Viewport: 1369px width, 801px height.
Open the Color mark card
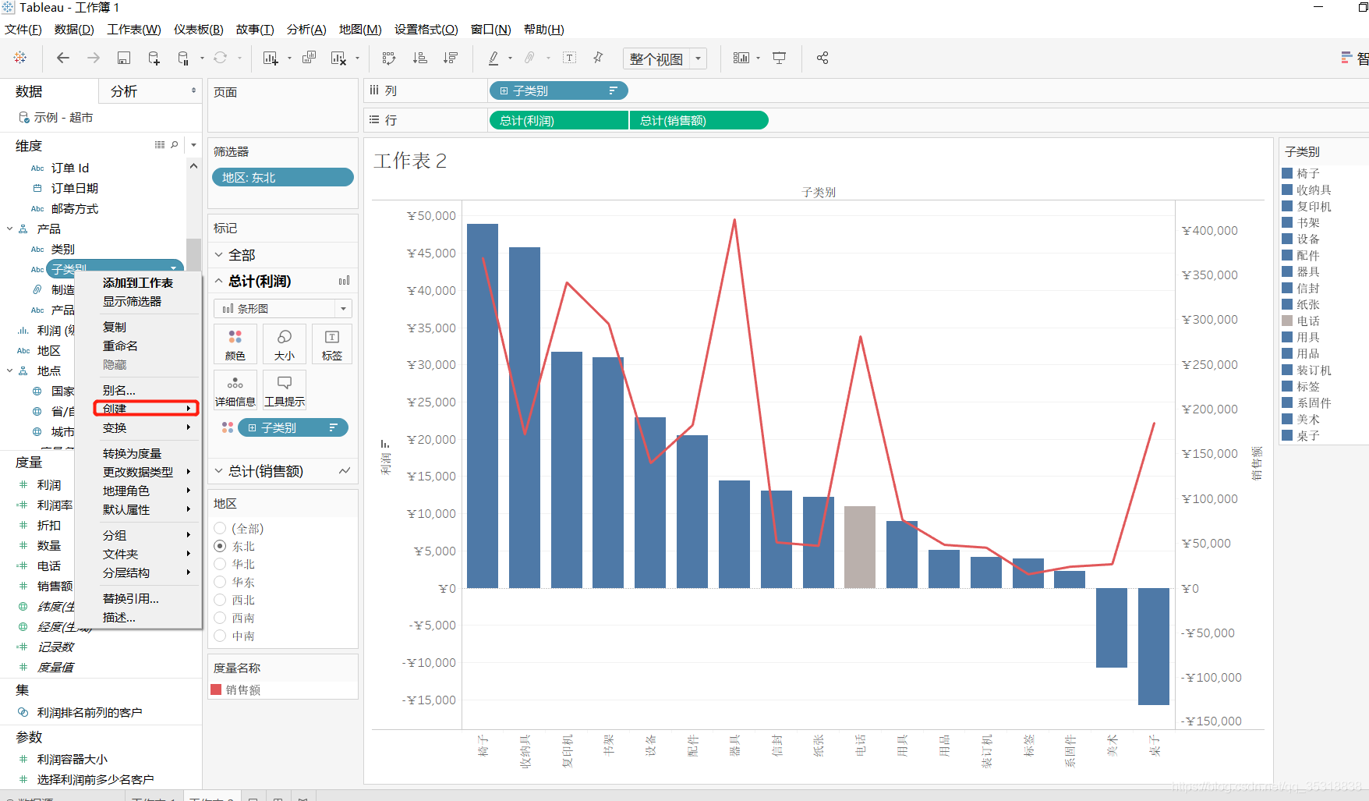click(235, 345)
